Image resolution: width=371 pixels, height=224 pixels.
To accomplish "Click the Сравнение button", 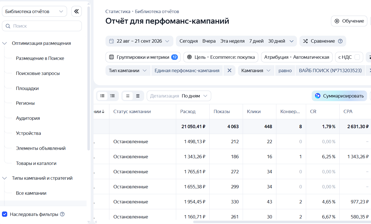I will 323,41.
